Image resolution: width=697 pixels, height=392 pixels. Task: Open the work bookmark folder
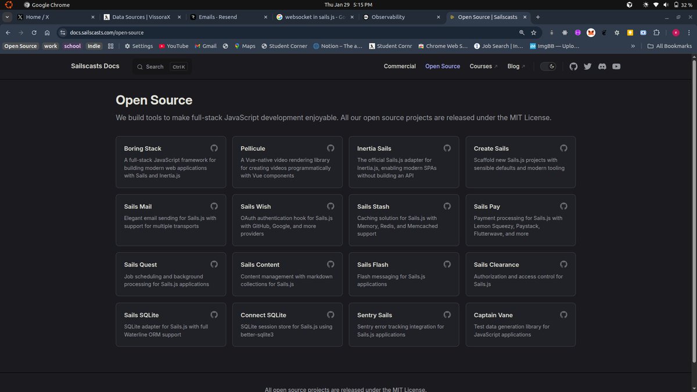(51, 46)
